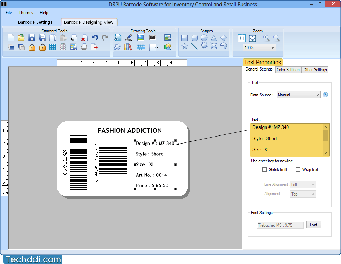Paste using the clipboard icon
Screen dimensions: 341x264
point(63,38)
